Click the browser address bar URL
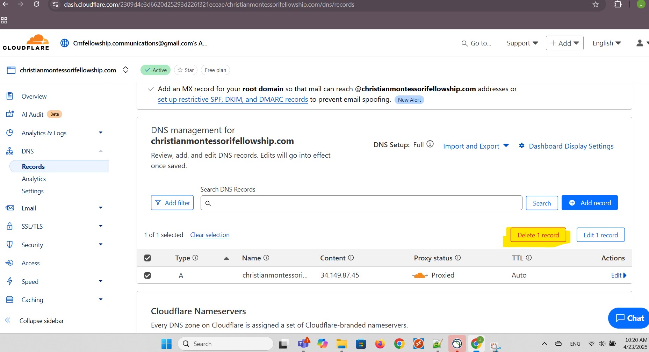The width and height of the screenshot is (649, 352). (209, 5)
